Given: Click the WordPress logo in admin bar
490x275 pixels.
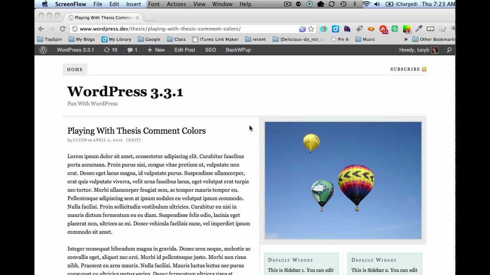Looking at the screenshot, I should click(43, 50).
